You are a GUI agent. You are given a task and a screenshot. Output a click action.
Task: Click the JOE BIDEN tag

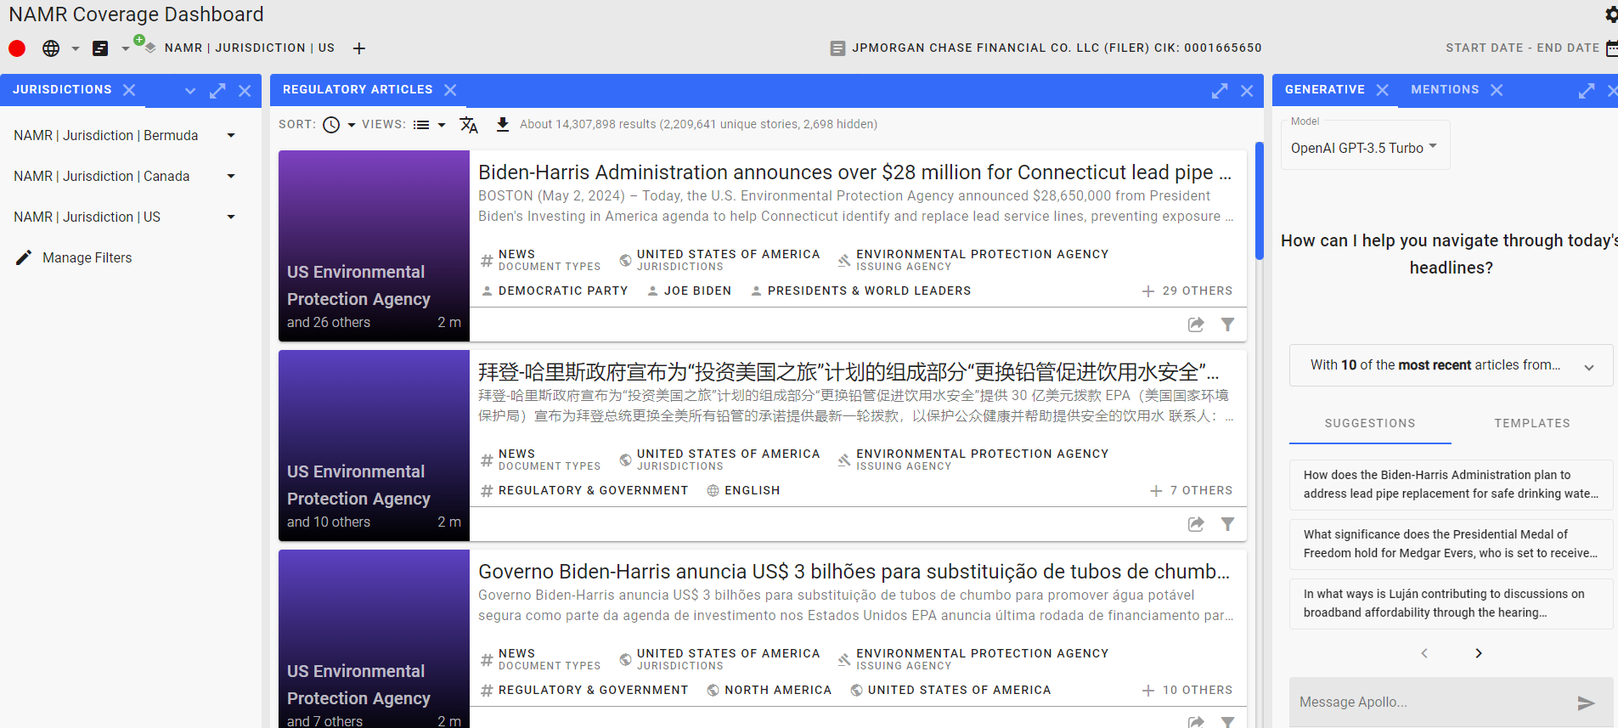pos(688,291)
